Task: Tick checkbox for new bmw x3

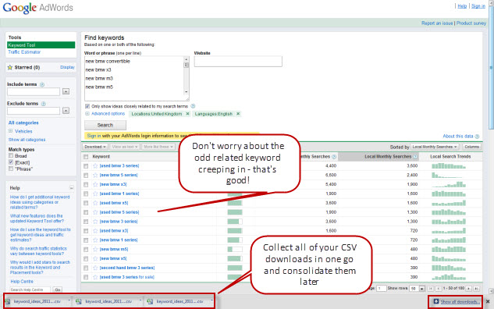Action: pos(86,185)
